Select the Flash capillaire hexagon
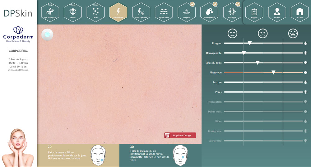Image resolution: width=311 pixels, height=167 pixels. coord(141,12)
